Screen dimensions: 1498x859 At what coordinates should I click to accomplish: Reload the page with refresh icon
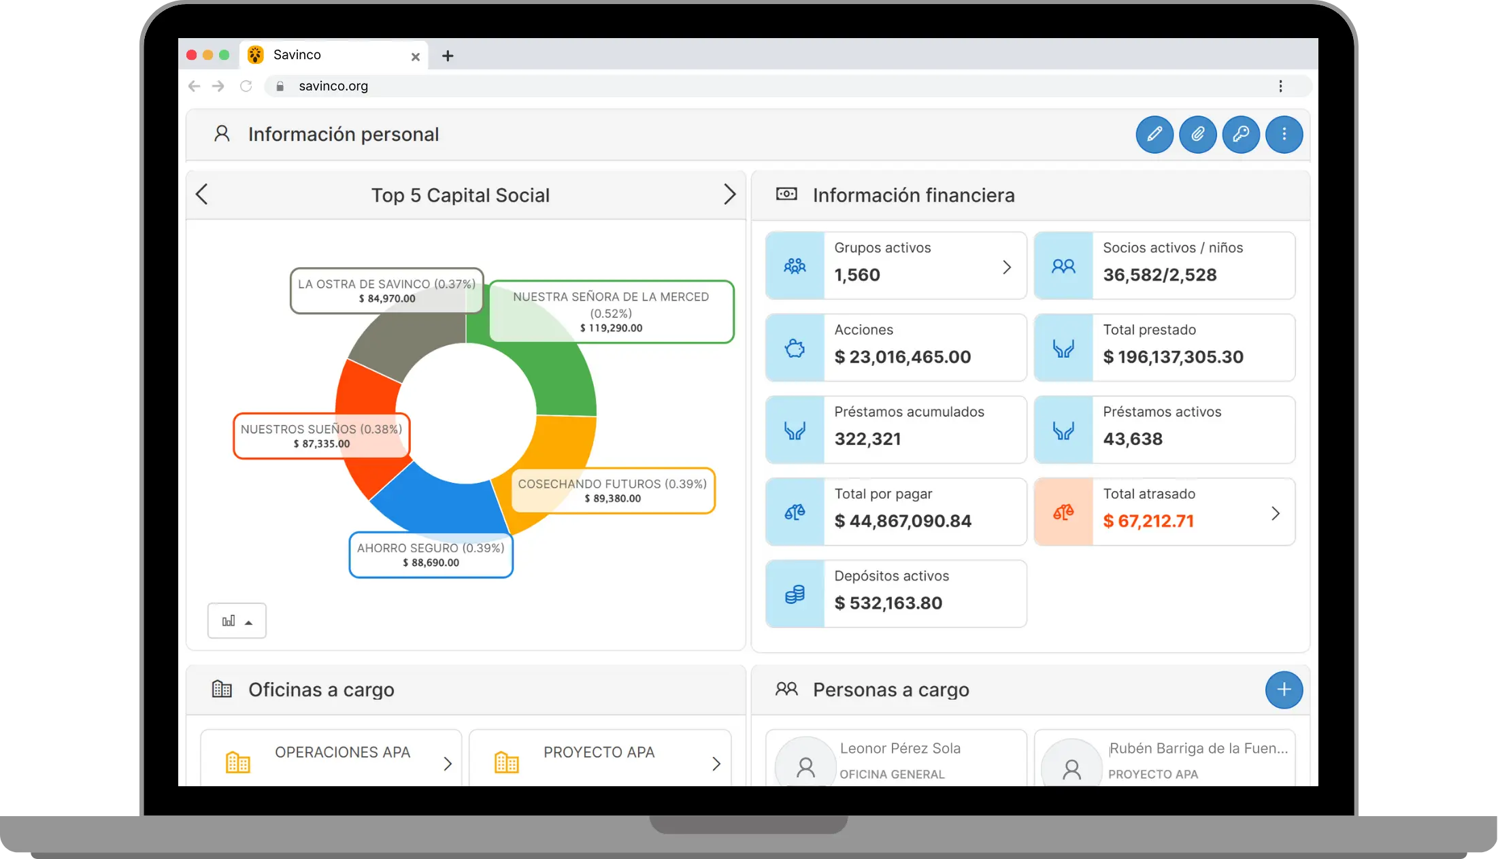point(246,86)
